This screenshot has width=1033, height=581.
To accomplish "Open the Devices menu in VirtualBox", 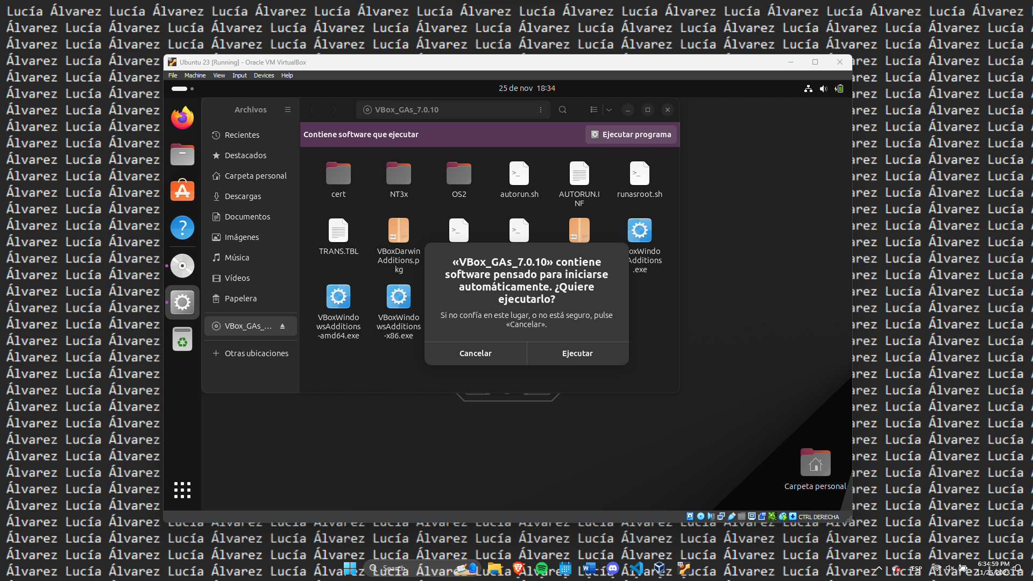I will point(264,75).
